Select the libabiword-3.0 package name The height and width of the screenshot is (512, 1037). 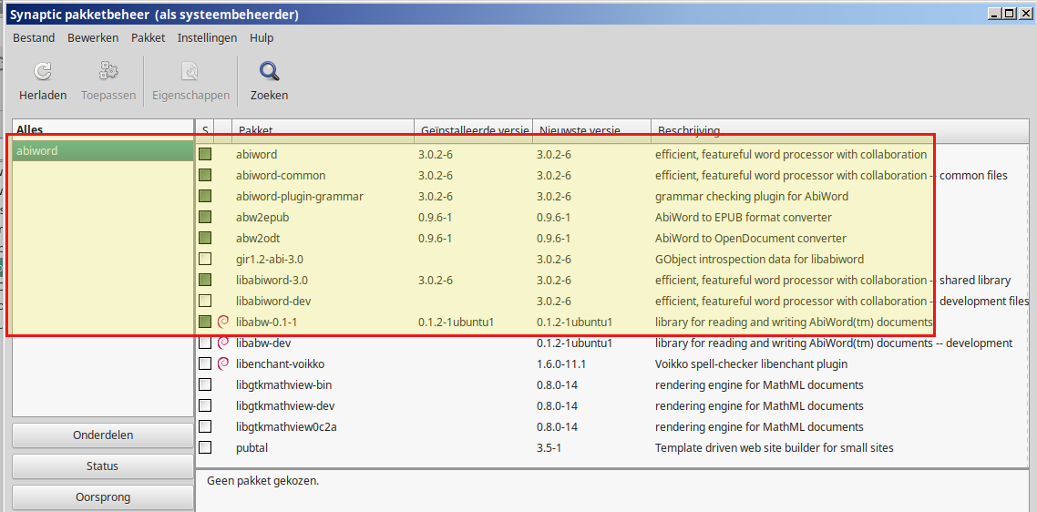[x=272, y=280]
